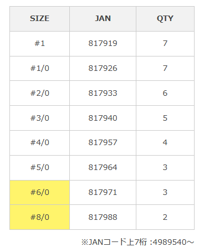Select the #2/0 size cell
The image size is (204, 252).
39,93
